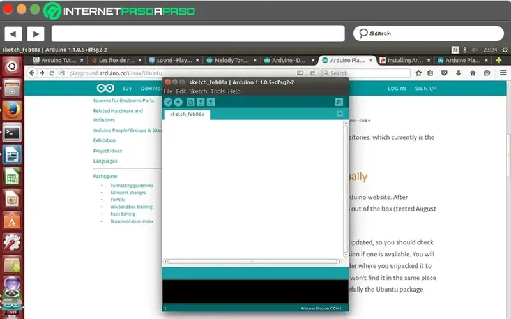Click the Arduino editor horizontal scrollbar

click(252, 262)
